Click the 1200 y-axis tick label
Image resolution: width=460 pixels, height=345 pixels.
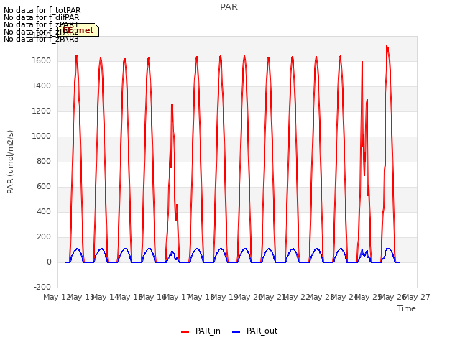pos(42,111)
